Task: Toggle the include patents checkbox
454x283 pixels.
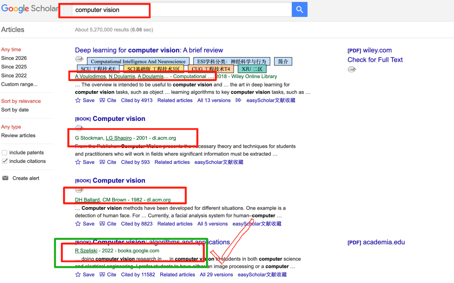Action: coord(5,153)
